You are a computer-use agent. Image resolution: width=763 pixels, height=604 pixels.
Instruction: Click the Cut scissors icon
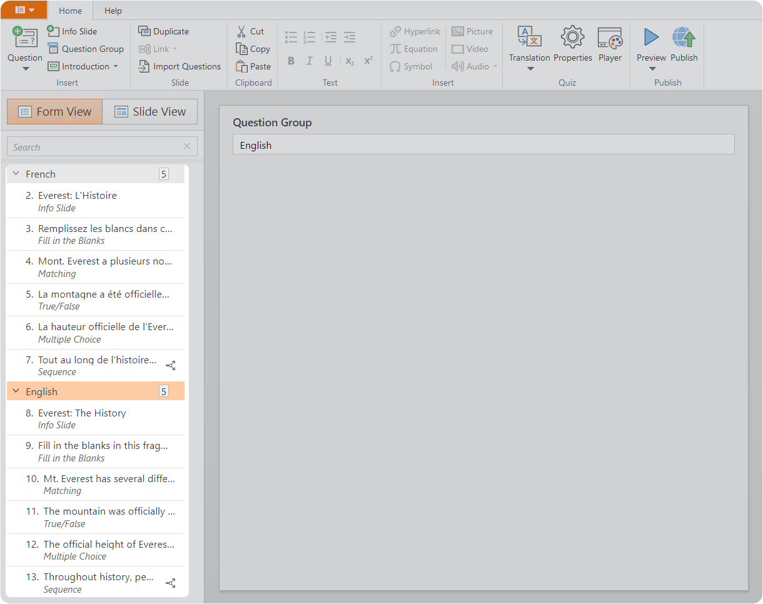241,31
